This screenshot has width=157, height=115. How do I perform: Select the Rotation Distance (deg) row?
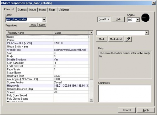47,89
